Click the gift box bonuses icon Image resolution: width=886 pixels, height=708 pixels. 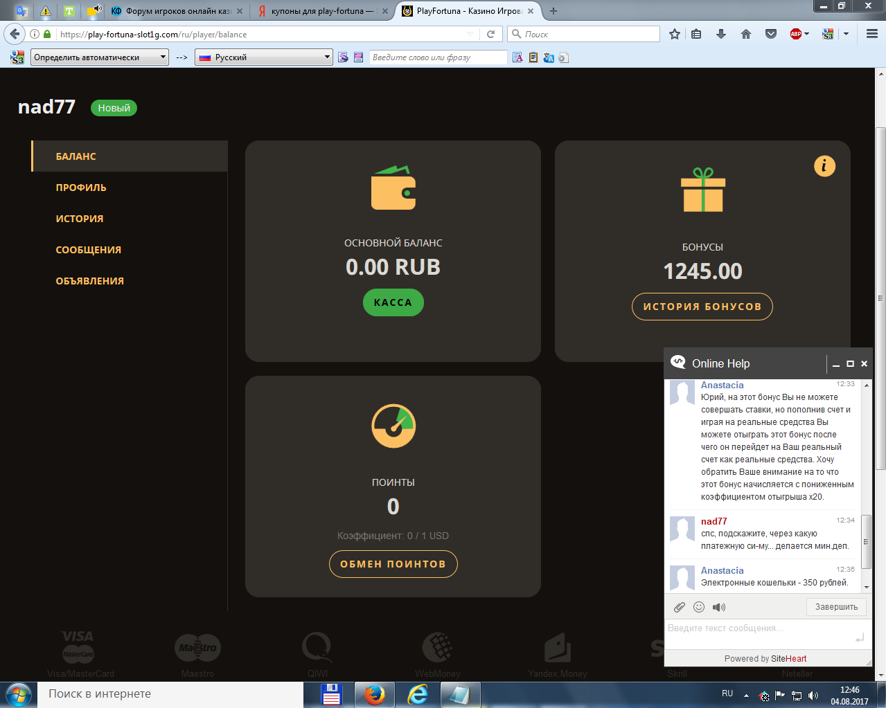pos(702,190)
